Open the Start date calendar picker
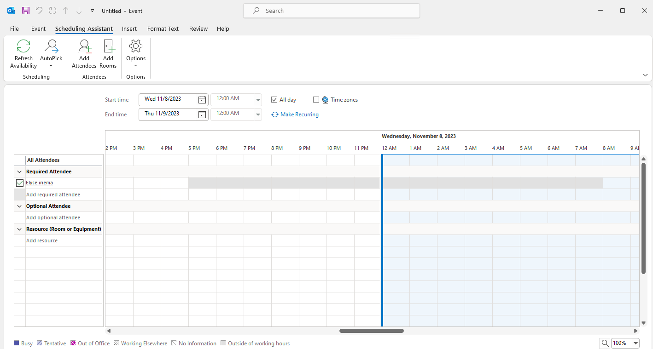The height and width of the screenshot is (349, 653). coord(202,100)
